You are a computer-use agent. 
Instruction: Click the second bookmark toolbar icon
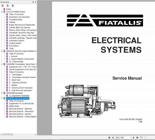point(8,6)
